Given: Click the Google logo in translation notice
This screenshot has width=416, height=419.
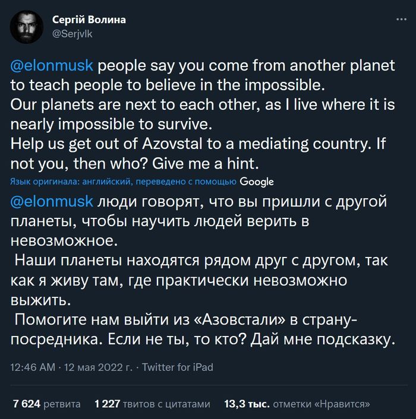Looking at the screenshot, I should click(257, 181).
